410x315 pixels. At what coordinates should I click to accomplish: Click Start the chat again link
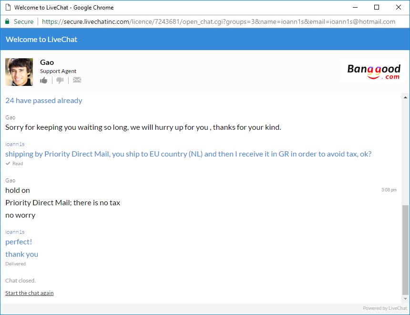click(30, 293)
